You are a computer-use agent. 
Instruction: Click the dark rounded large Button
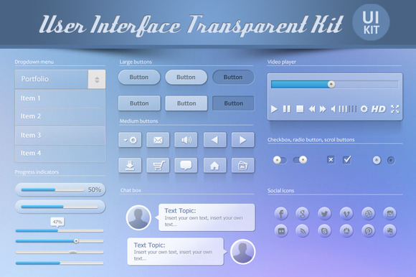(233, 78)
